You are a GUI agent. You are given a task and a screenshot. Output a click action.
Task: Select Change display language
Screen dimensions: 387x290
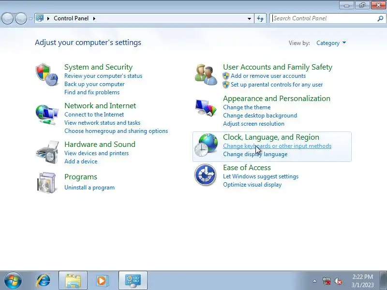[x=255, y=154]
